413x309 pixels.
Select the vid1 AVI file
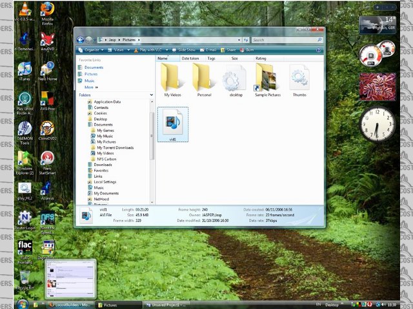point(172,124)
